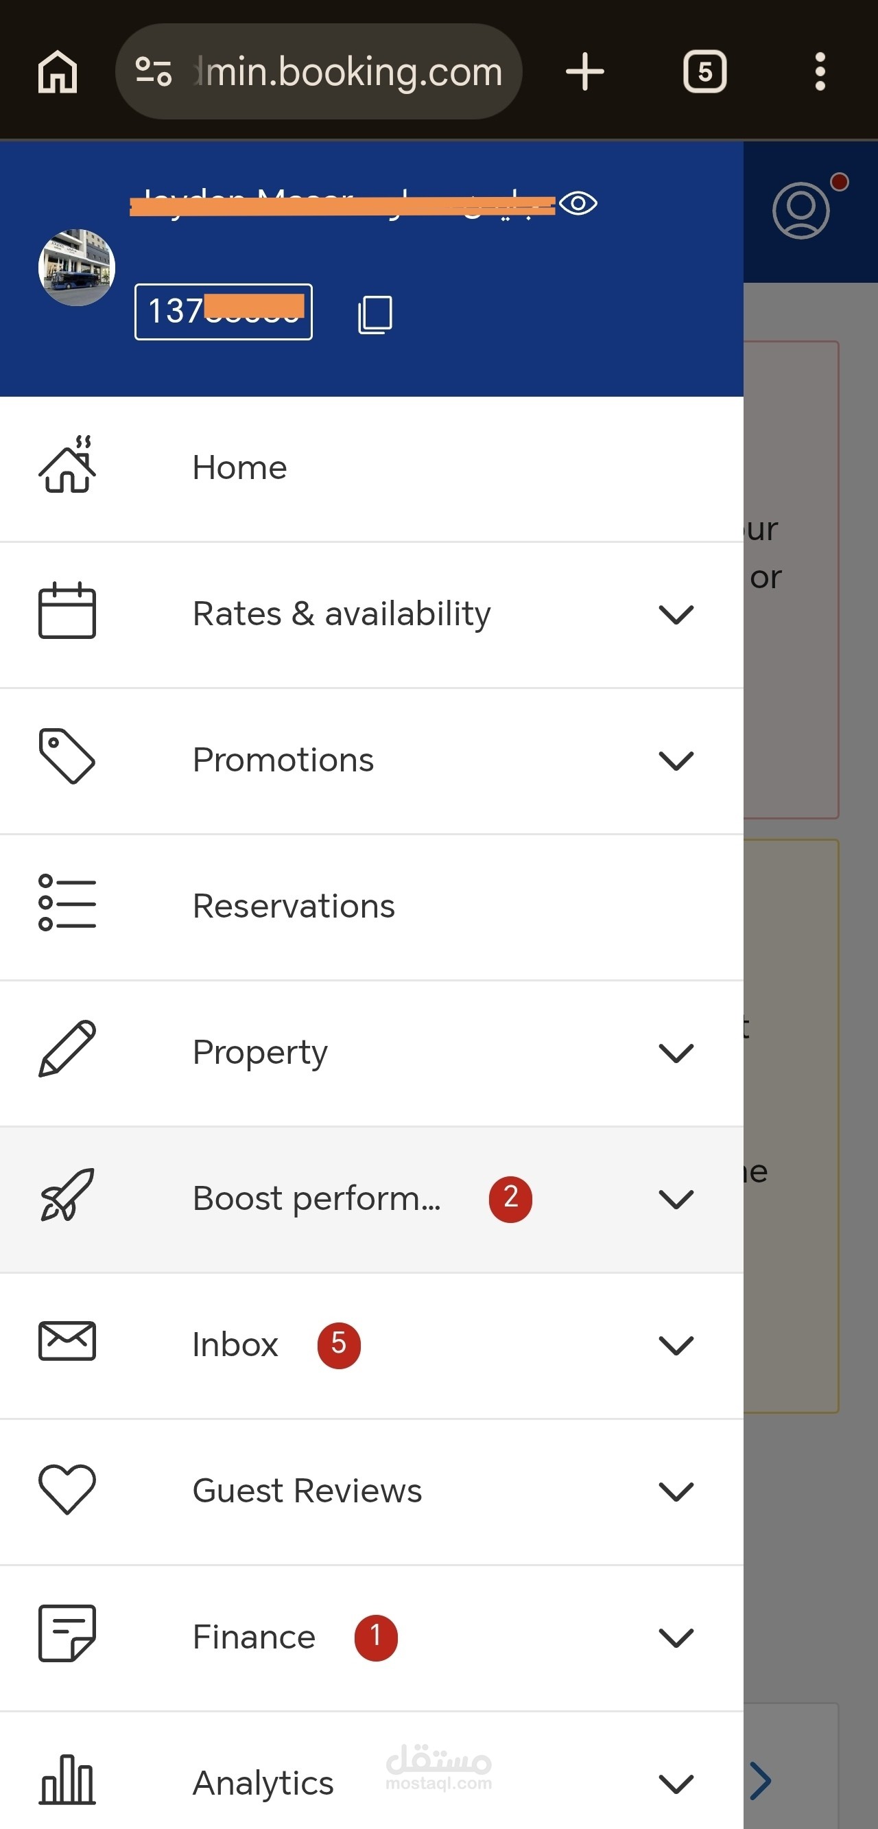
Task: Open the tab switcher showing 5 tabs
Action: 704,71
